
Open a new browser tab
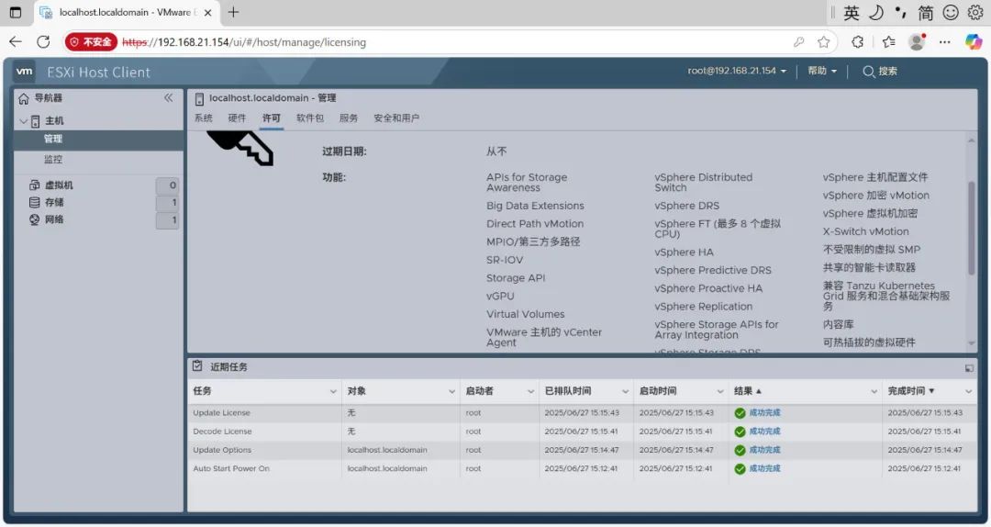tap(233, 12)
